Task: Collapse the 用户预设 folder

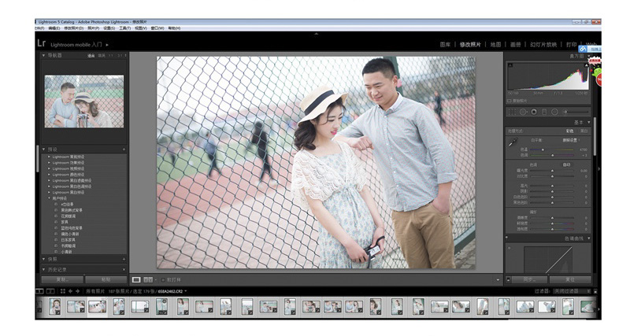Action: (x=49, y=198)
